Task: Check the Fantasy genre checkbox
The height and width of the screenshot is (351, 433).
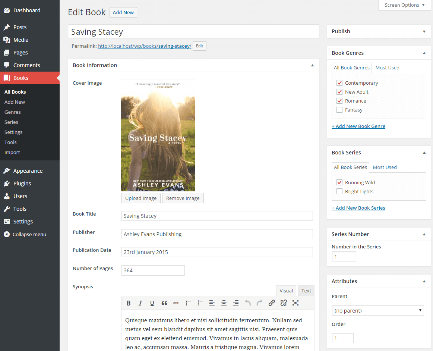Action: tap(339, 110)
